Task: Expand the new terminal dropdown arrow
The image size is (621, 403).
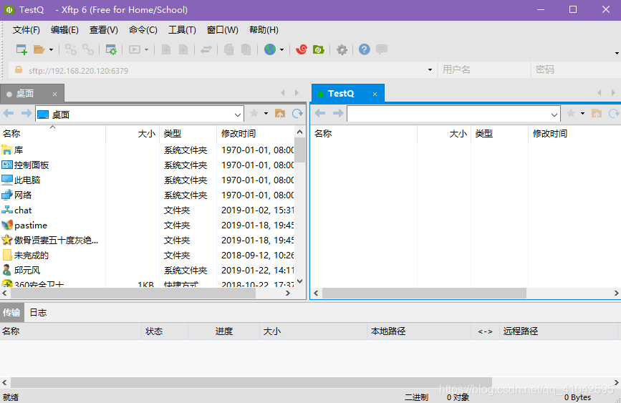Action: [x=146, y=50]
